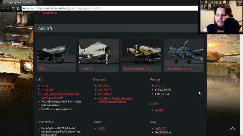
Task: Click the F-84G-26-RE list entry text
Action: [x=163, y=90]
